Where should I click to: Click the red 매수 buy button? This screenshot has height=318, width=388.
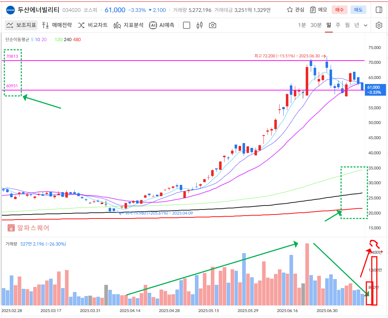[340, 10]
